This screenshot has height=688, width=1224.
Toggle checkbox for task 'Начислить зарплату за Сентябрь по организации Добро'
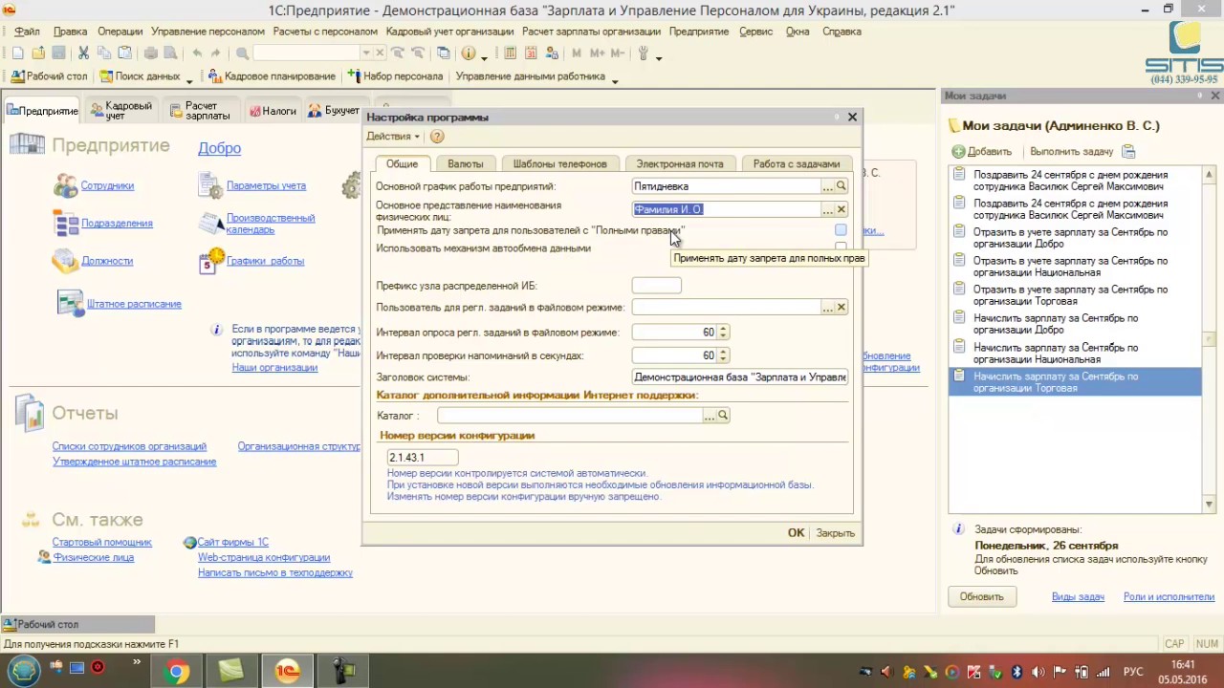tap(958, 318)
